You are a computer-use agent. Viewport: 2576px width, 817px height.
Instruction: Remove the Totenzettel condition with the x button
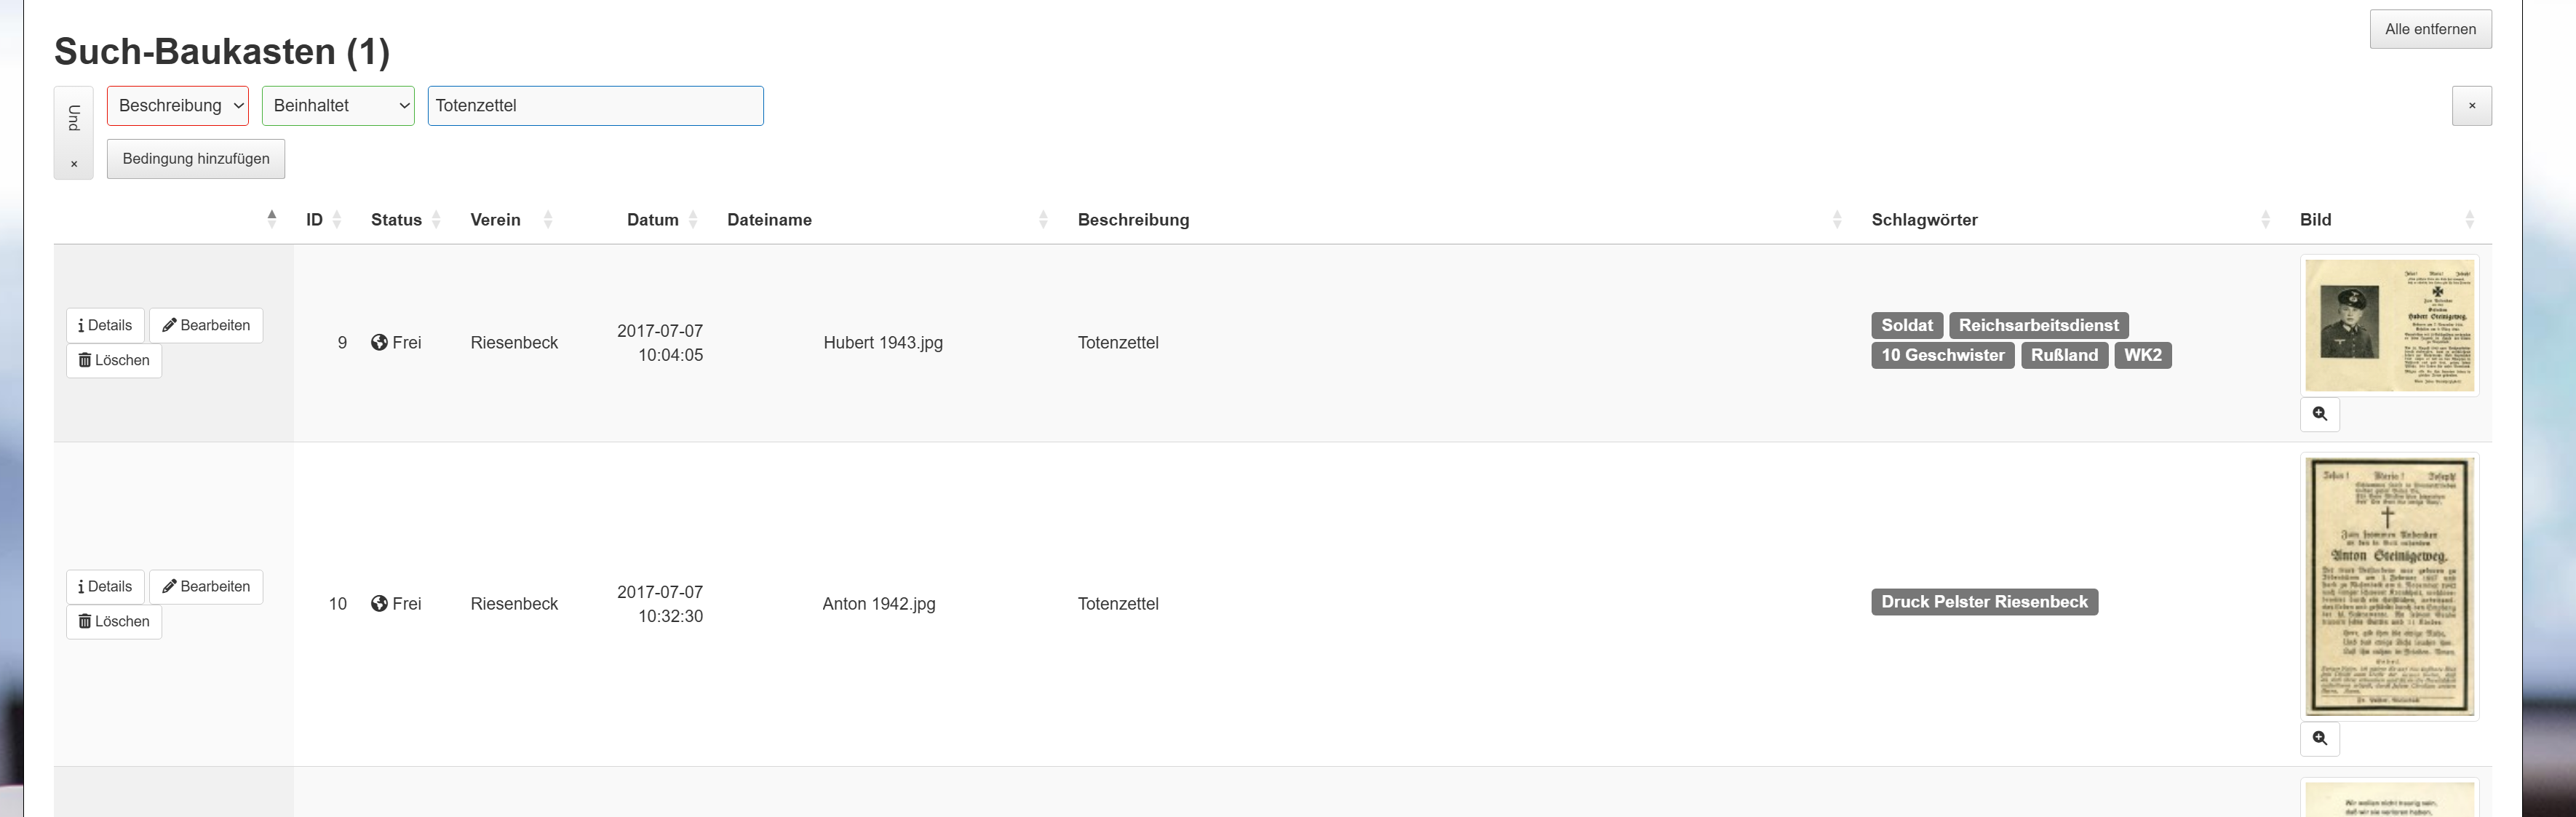pos(2471,106)
